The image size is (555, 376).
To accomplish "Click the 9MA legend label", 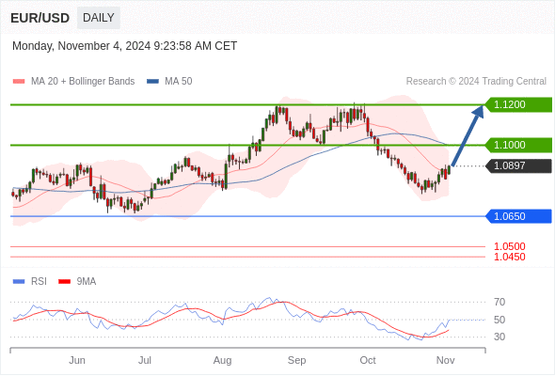I will point(87,282).
